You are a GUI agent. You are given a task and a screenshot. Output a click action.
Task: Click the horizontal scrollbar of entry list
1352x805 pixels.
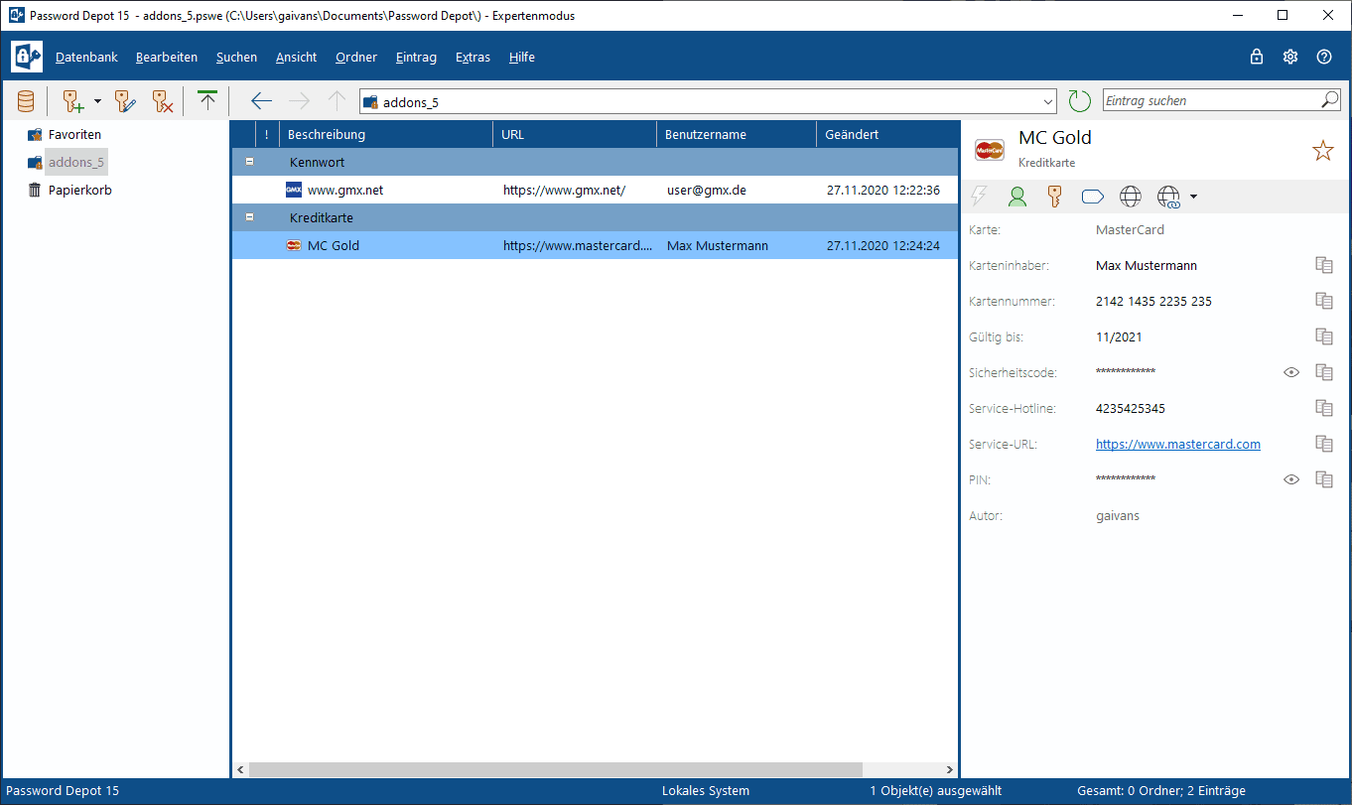coord(556,769)
